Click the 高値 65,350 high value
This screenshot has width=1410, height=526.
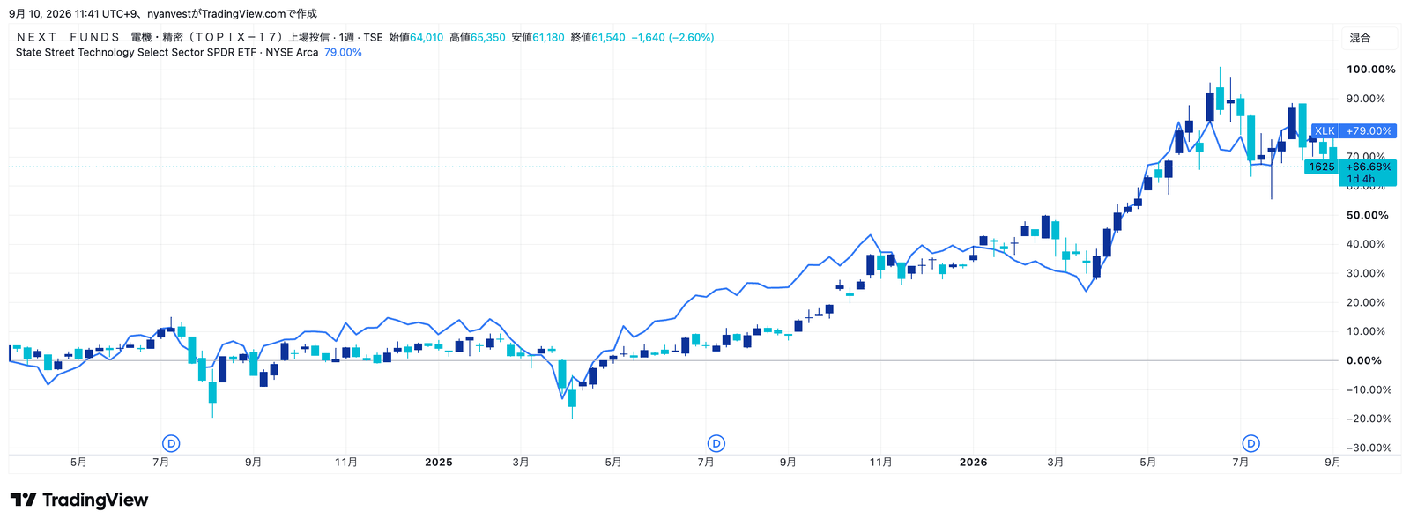click(x=478, y=37)
